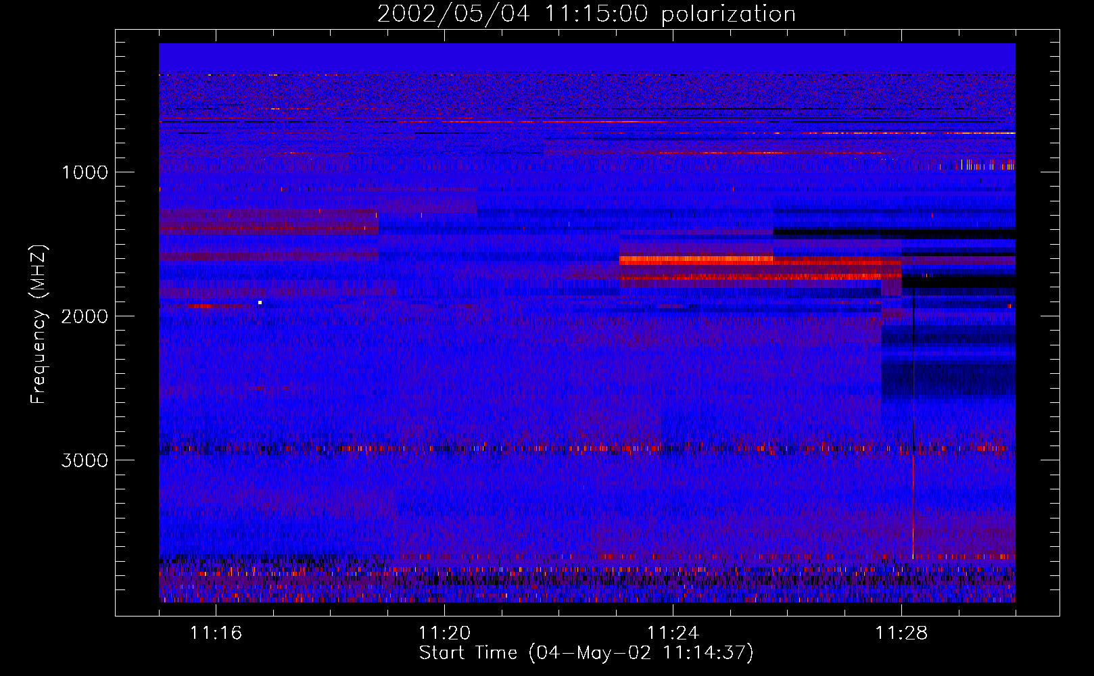Click the 'Start Time (04-May-02 11:14:37)' label
Image resolution: width=1094 pixels, height=676 pixels.
(586, 653)
